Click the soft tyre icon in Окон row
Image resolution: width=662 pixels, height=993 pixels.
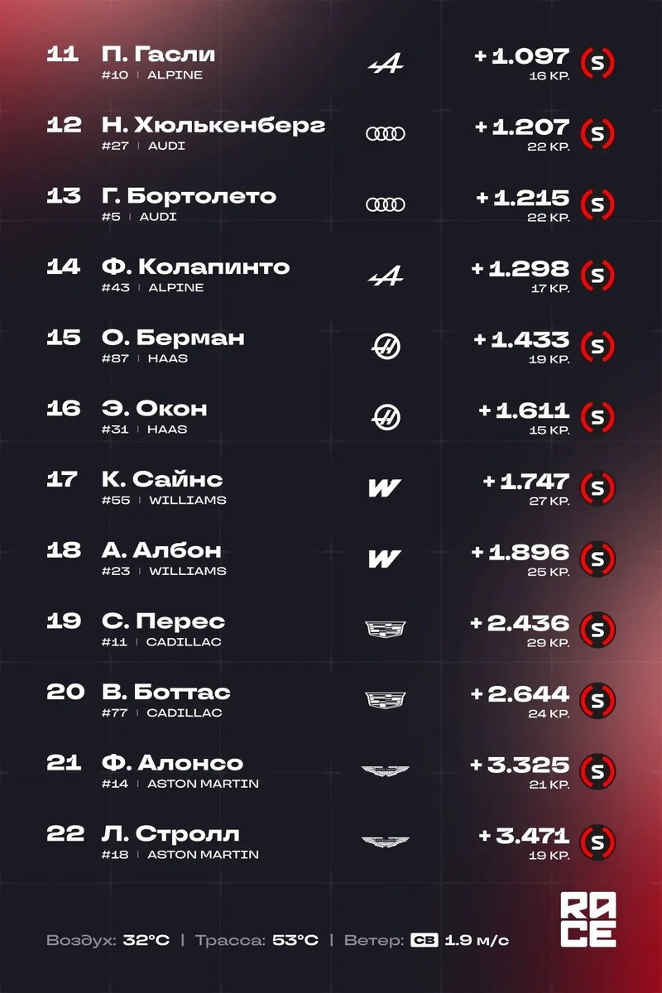pyautogui.click(x=597, y=417)
